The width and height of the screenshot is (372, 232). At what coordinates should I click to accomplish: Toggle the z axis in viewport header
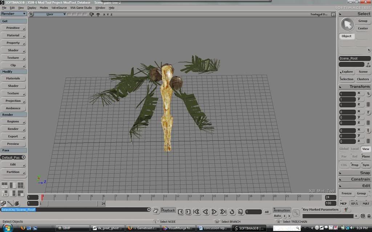(111, 14)
